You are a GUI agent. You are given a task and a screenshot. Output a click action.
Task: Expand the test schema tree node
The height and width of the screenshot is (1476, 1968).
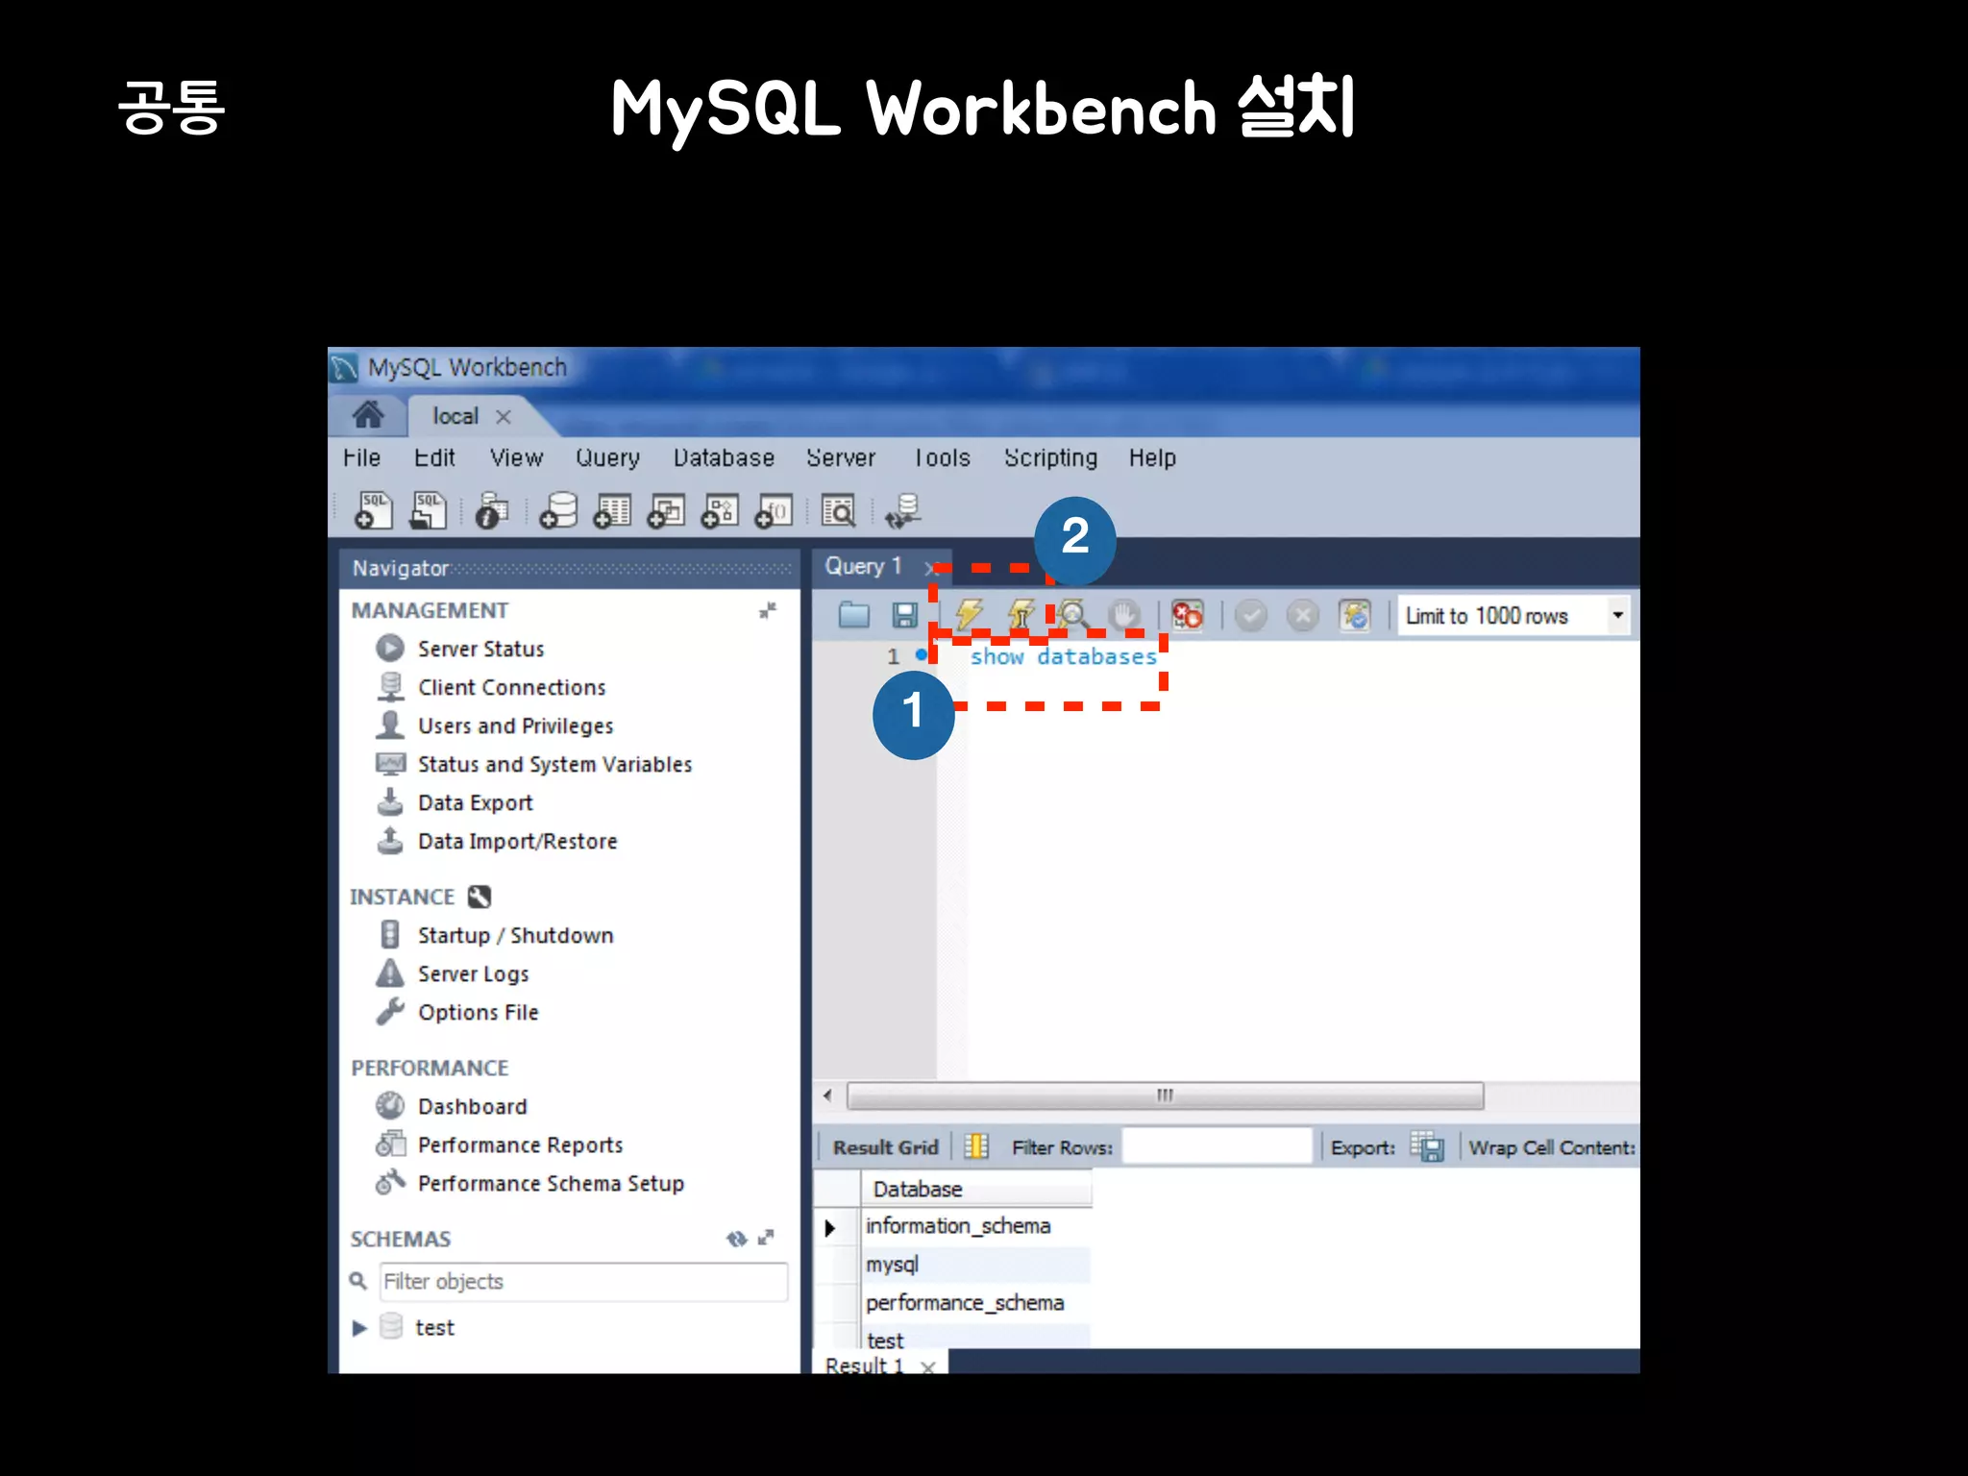tap(359, 1328)
